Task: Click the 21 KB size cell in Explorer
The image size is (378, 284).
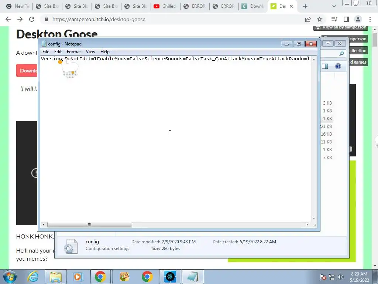Action: pos(326,126)
